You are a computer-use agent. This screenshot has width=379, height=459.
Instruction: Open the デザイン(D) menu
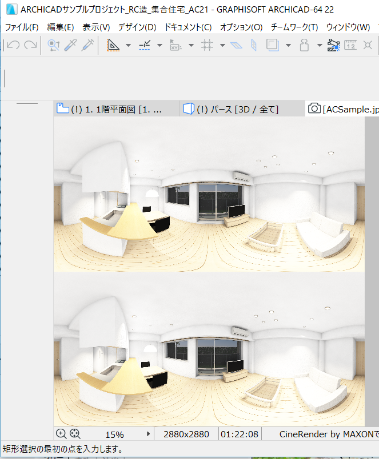(137, 27)
